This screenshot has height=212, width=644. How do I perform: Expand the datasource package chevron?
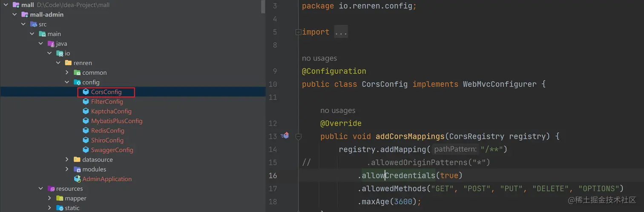[67, 160]
